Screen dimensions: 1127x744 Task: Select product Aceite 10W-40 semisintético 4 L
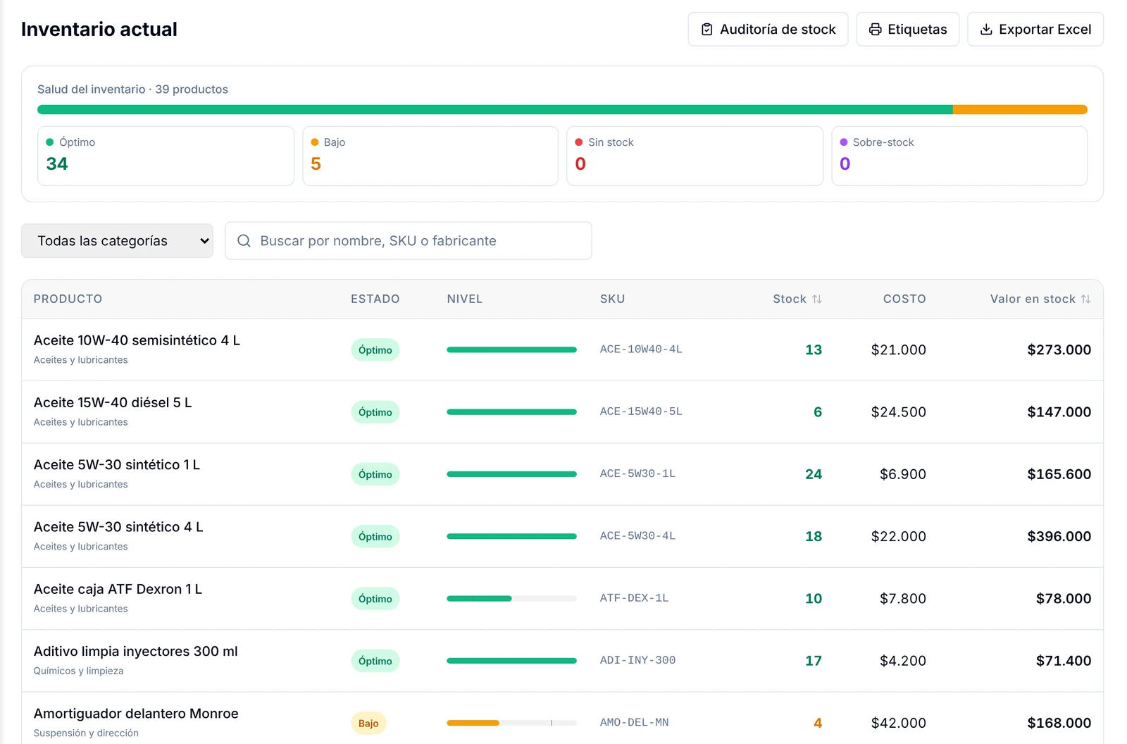tap(137, 340)
